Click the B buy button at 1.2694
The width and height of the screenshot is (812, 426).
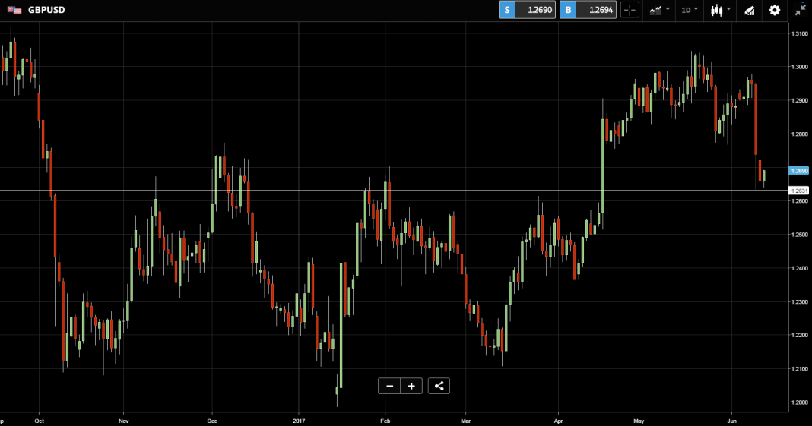(x=588, y=10)
